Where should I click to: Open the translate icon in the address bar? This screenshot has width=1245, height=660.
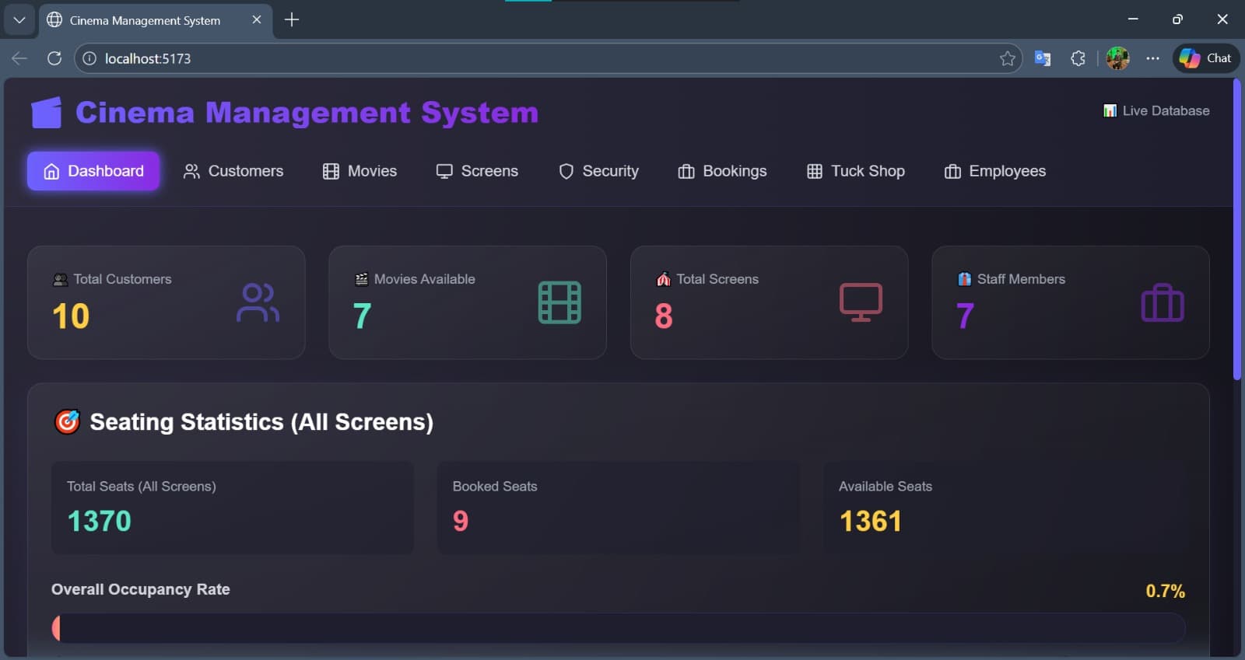1043,58
